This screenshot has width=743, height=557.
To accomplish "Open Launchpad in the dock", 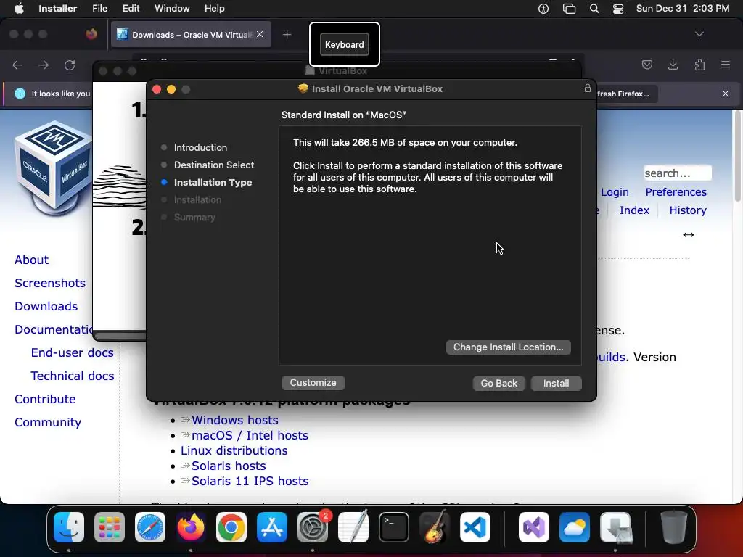I will pos(110,527).
